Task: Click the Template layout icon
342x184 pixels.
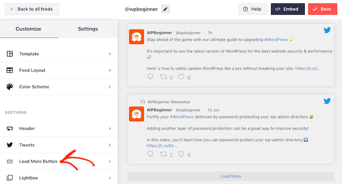Action: tap(10, 54)
